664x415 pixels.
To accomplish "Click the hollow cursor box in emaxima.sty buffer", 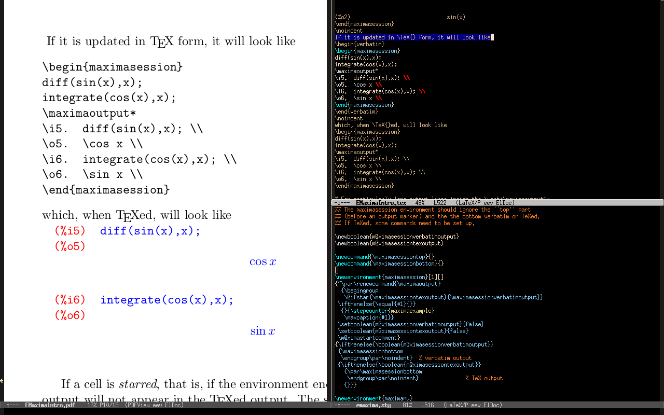I will (337, 270).
